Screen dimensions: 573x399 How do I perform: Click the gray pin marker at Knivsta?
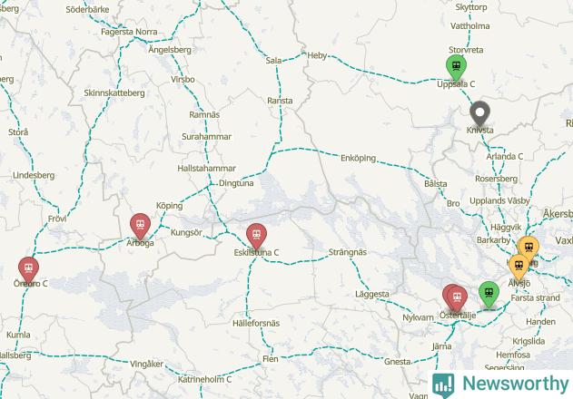479,114
